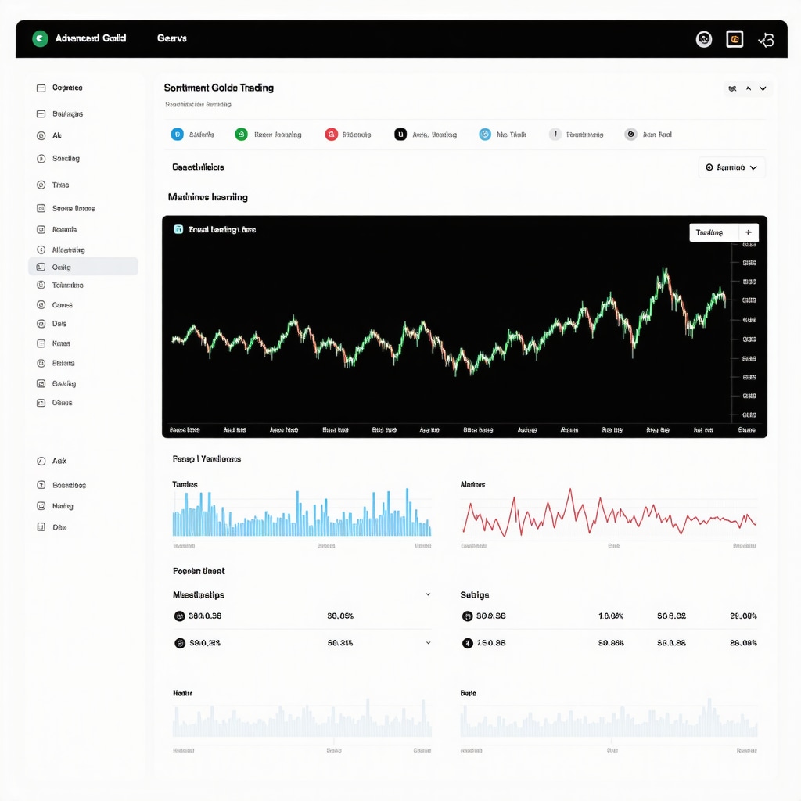Click the teal icon beside Enaal Leming chart title
801x801 pixels.
[x=178, y=229]
